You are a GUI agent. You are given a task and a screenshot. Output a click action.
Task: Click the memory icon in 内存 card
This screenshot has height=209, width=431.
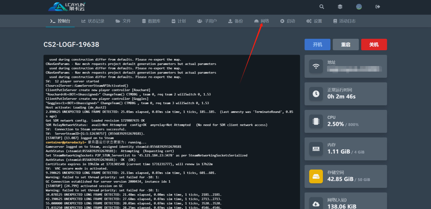pyautogui.click(x=316, y=149)
